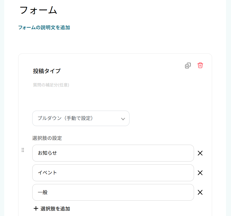Click the フォームの説明文を追加 link
Screen dimensions: 231x216
[44, 27]
